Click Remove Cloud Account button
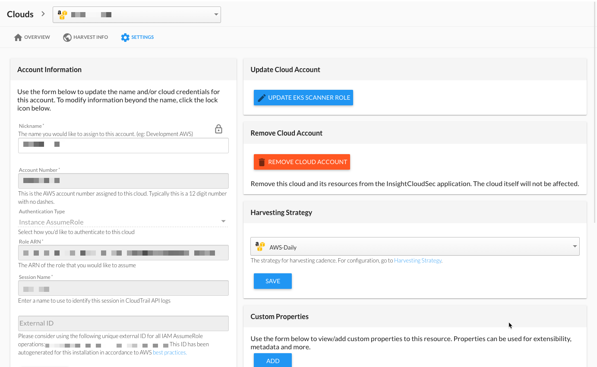This screenshot has width=597, height=367. pyautogui.click(x=302, y=162)
